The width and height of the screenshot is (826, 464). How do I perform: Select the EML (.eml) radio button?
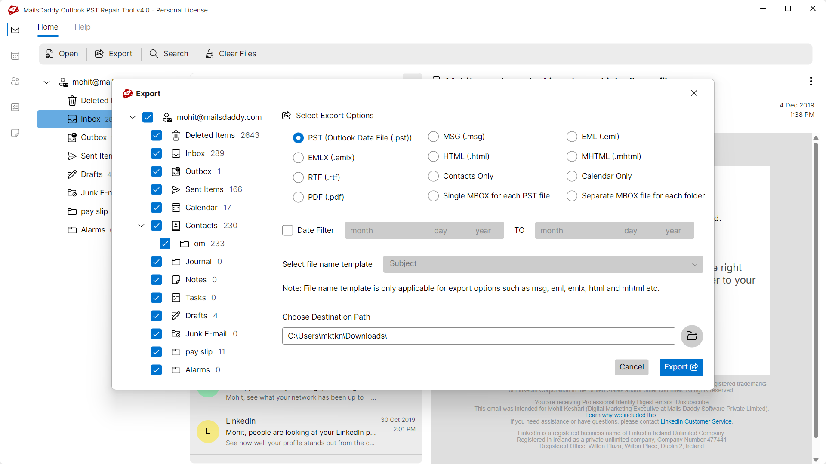[x=572, y=137]
